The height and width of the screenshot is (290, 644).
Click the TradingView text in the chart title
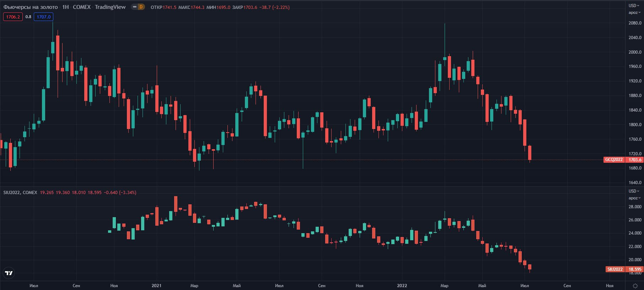110,7
